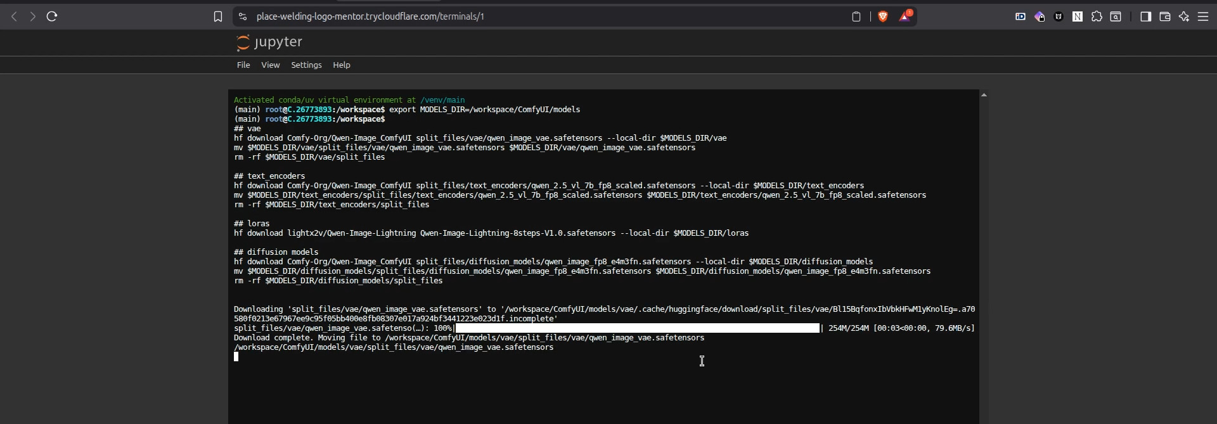Reload the page with the refresh button
The image size is (1217, 424).
[52, 16]
